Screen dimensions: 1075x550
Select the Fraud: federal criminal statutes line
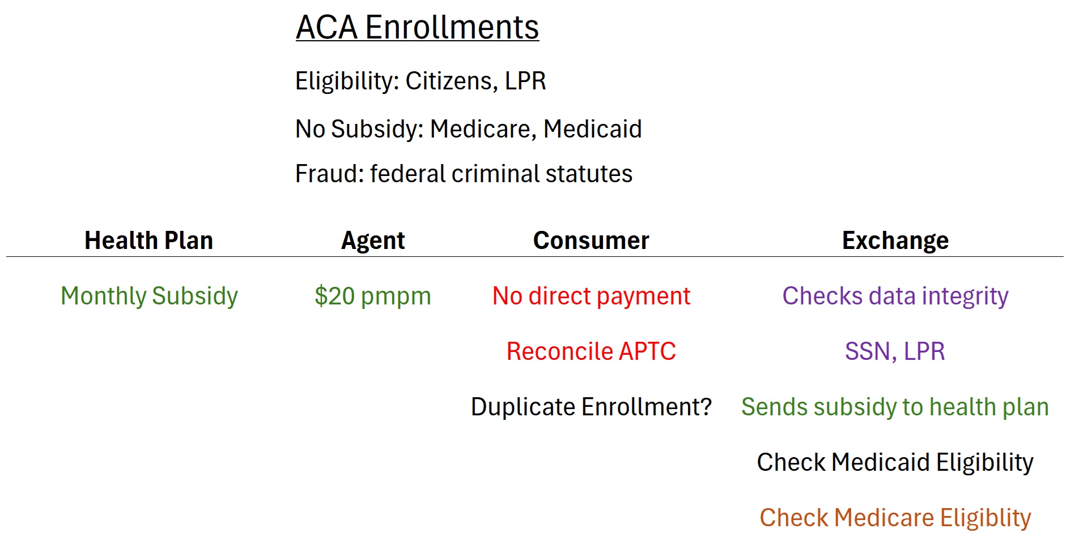(464, 174)
